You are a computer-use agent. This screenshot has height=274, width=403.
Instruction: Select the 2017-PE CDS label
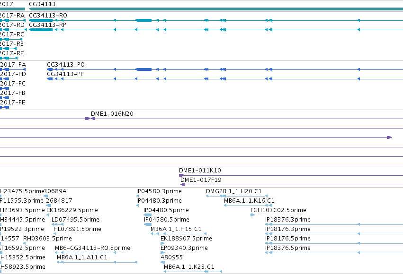13,103
